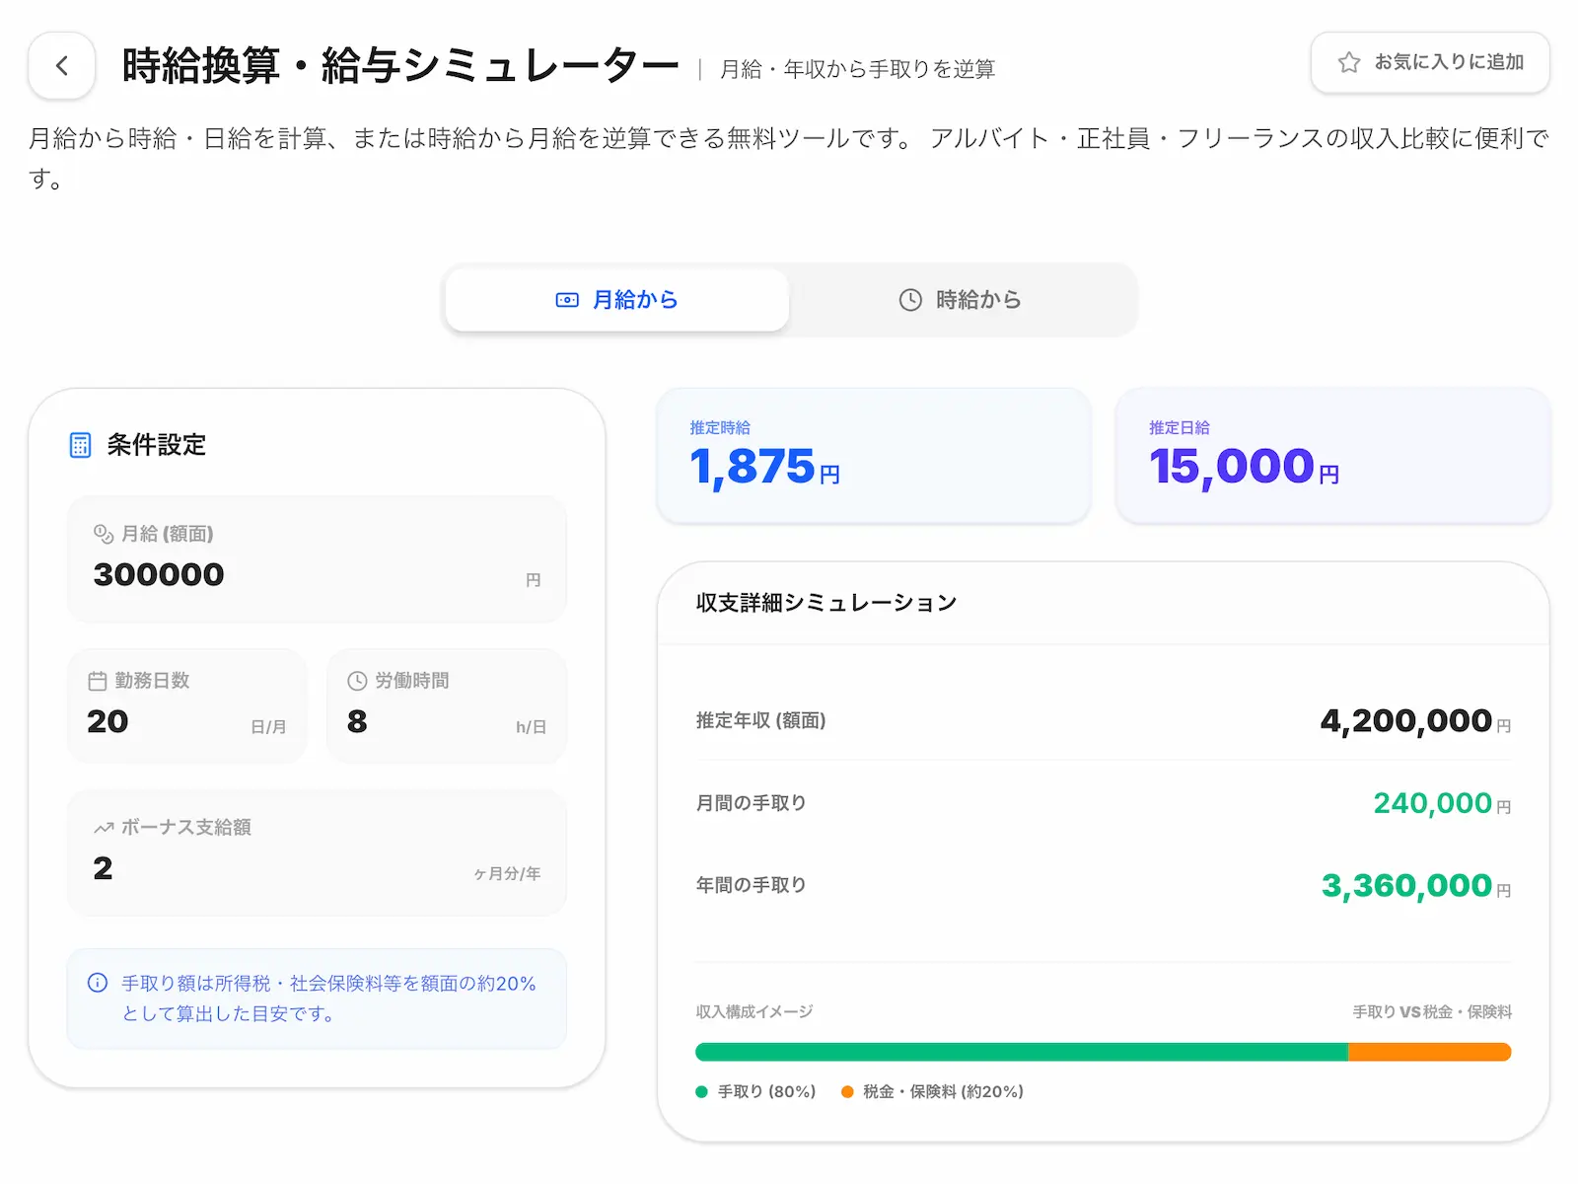Switch to the 時給から tab

tap(960, 300)
